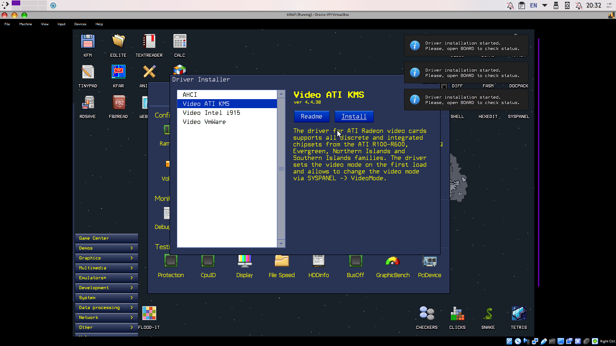Image resolution: width=616 pixels, height=346 pixels.
Task: Open the SHELL desktop shortcut
Action: [457, 116]
